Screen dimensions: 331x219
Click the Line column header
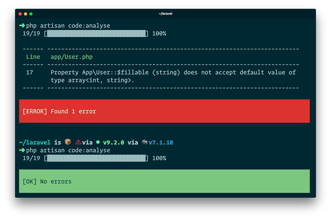(33, 57)
